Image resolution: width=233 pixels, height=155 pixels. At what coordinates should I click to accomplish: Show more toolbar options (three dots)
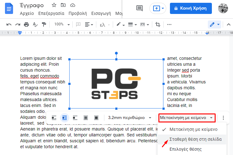point(169,24)
